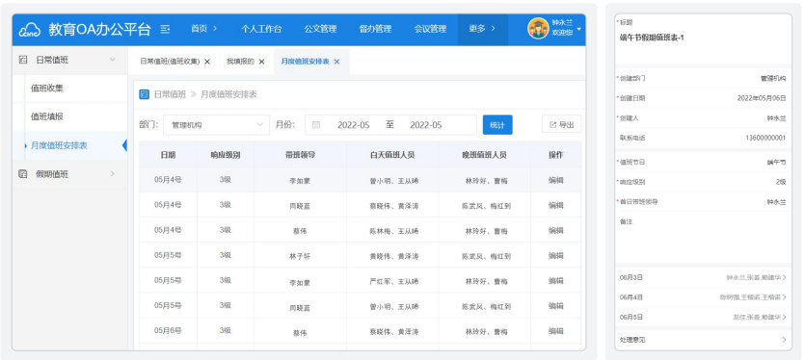
Task: Select 值班收集 in sidebar
Action: (x=69, y=89)
